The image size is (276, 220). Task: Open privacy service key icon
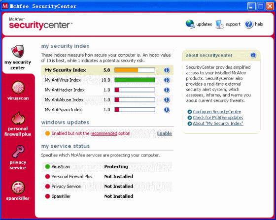18,151
